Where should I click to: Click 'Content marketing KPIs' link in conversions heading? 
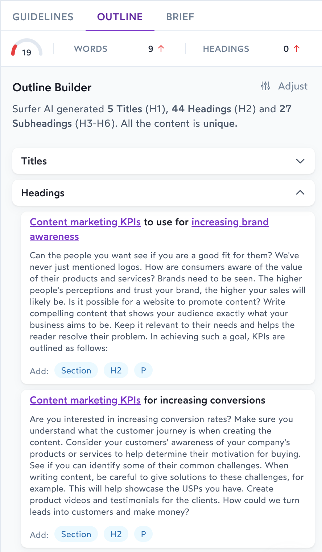pyautogui.click(x=85, y=400)
